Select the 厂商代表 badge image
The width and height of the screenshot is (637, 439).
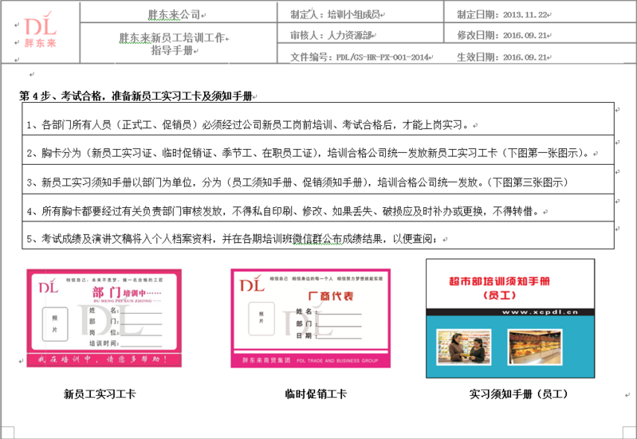[310, 318]
